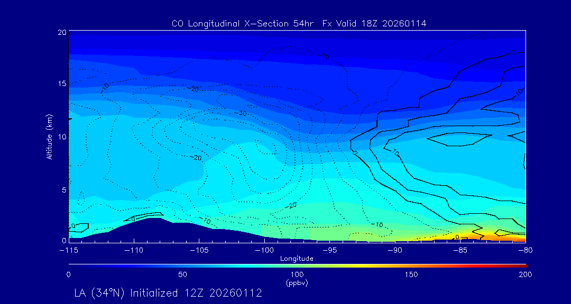The height and width of the screenshot is (304, 571).
Task: Click the "(ppbv)" units label
Action: [297, 282]
